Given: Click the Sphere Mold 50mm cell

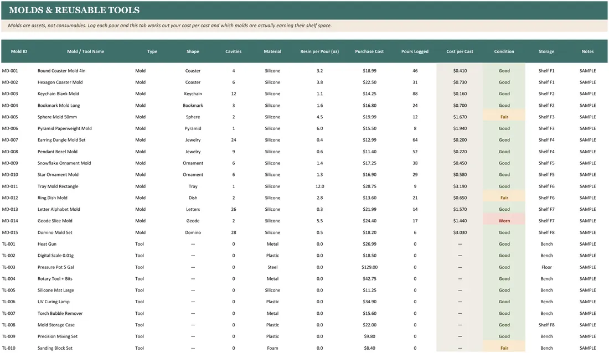Looking at the screenshot, I should (x=57, y=117).
